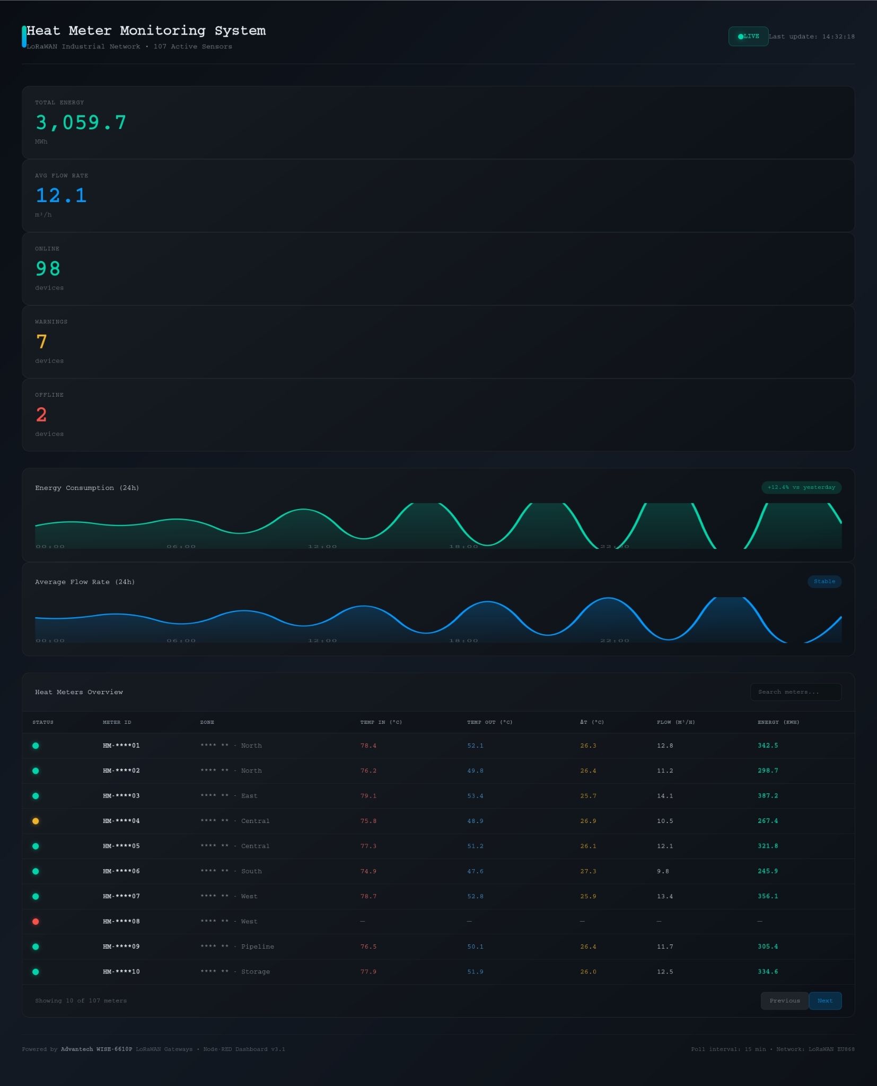Open the Warnings 7 devices card
This screenshot has height=1086, width=877.
point(438,342)
